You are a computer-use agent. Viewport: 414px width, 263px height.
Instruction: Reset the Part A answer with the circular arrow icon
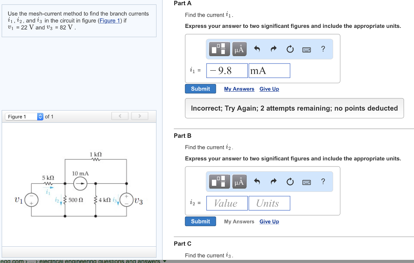click(x=290, y=49)
